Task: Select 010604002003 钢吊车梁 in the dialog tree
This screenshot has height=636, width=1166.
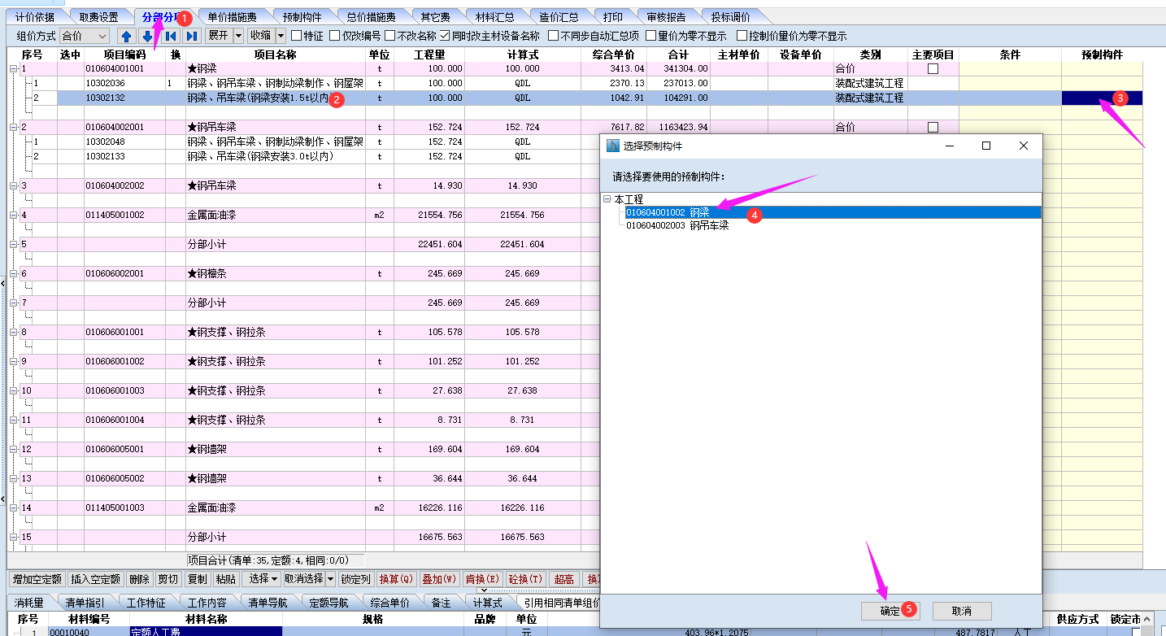Action: pyautogui.click(x=677, y=225)
